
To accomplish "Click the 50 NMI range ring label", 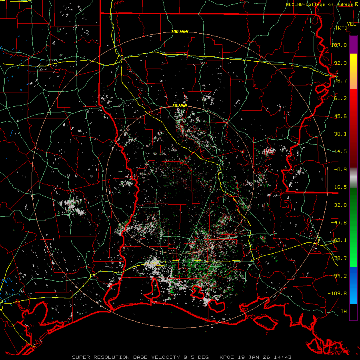I will (180, 106).
